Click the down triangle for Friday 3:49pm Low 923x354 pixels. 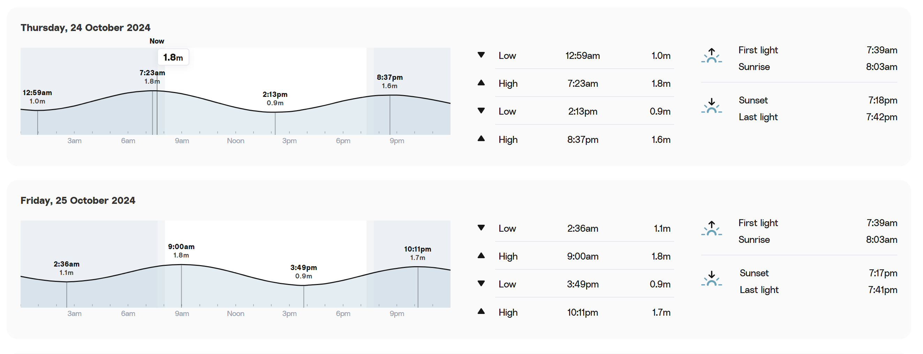(481, 284)
